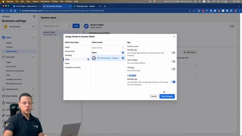The width and height of the screenshot is (242, 136).
Task: Switch to WhatsApp Apps Wasapi tab
Action: click(x=87, y=6)
